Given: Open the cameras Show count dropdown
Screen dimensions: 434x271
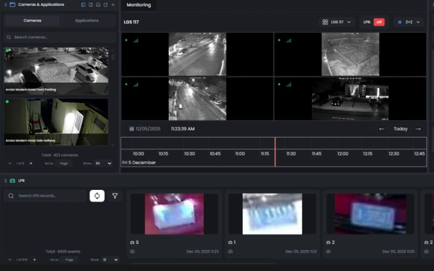Looking at the screenshot, I should click(103, 163).
